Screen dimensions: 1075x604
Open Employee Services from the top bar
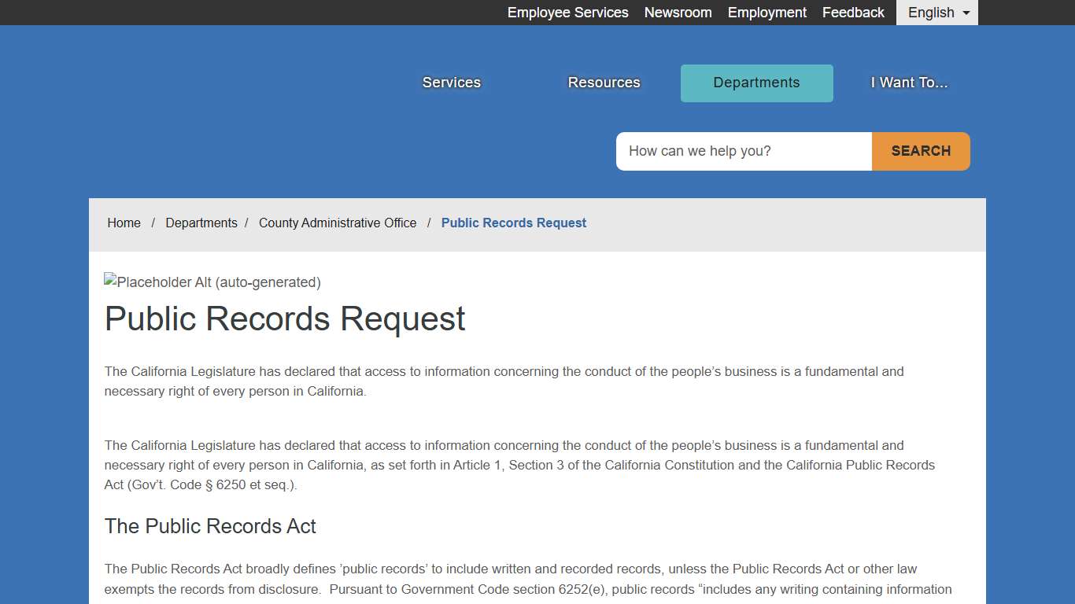point(567,13)
